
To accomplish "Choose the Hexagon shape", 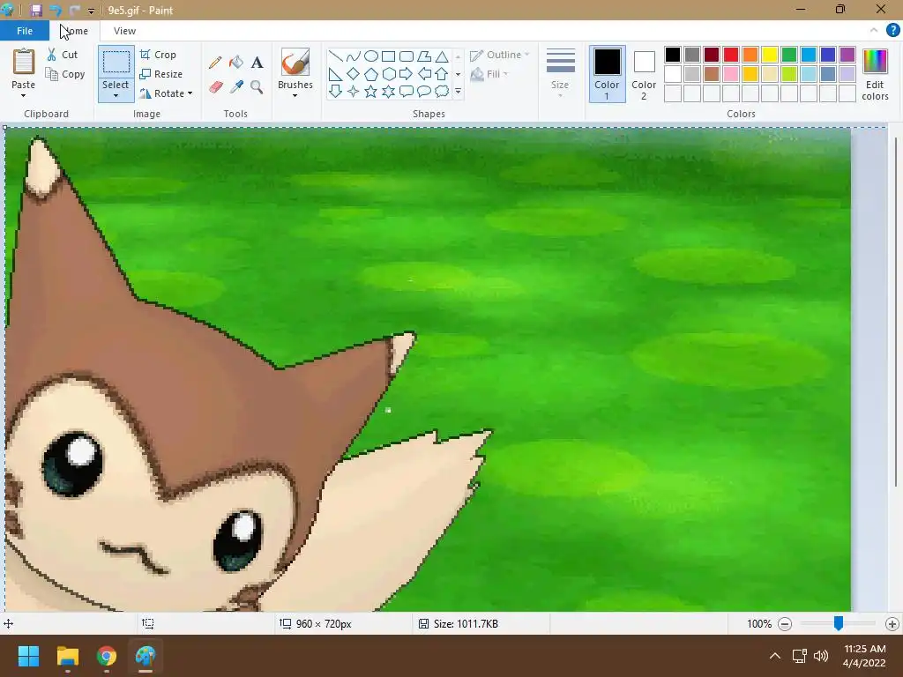I will (x=389, y=74).
